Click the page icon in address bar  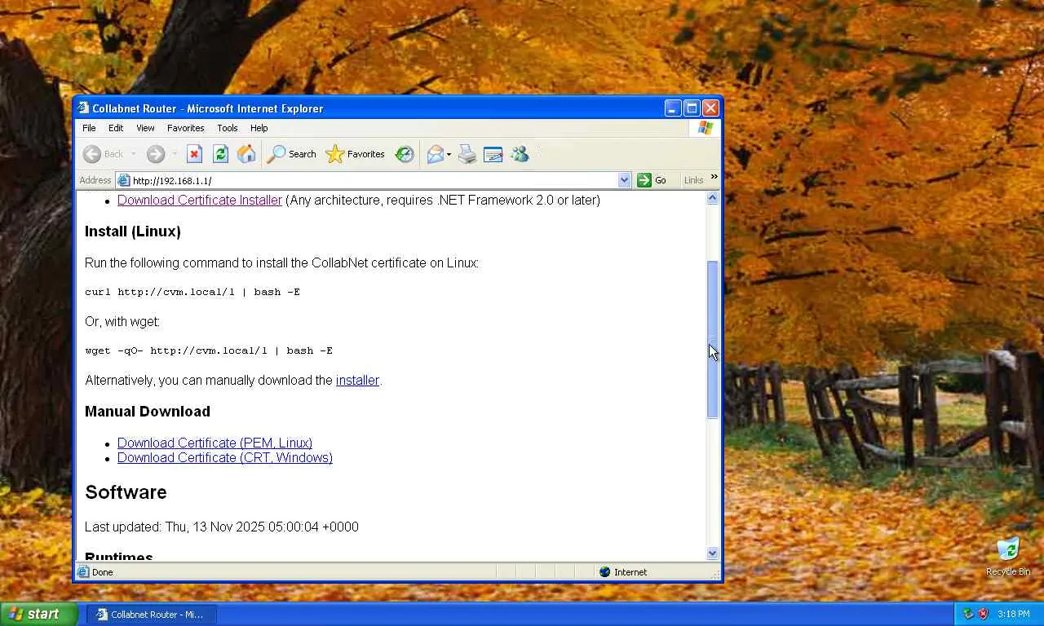(x=124, y=180)
